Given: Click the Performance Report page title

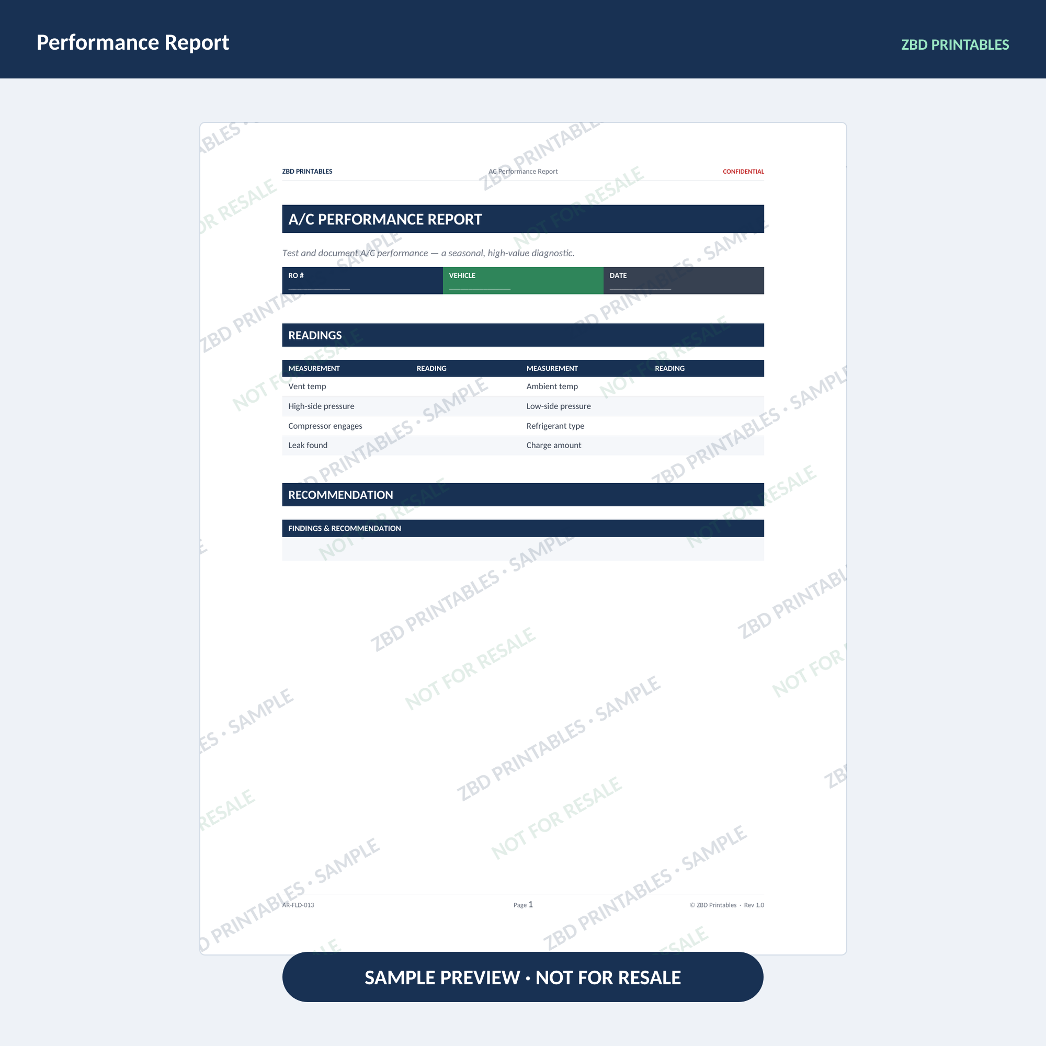Looking at the screenshot, I should tap(133, 42).
